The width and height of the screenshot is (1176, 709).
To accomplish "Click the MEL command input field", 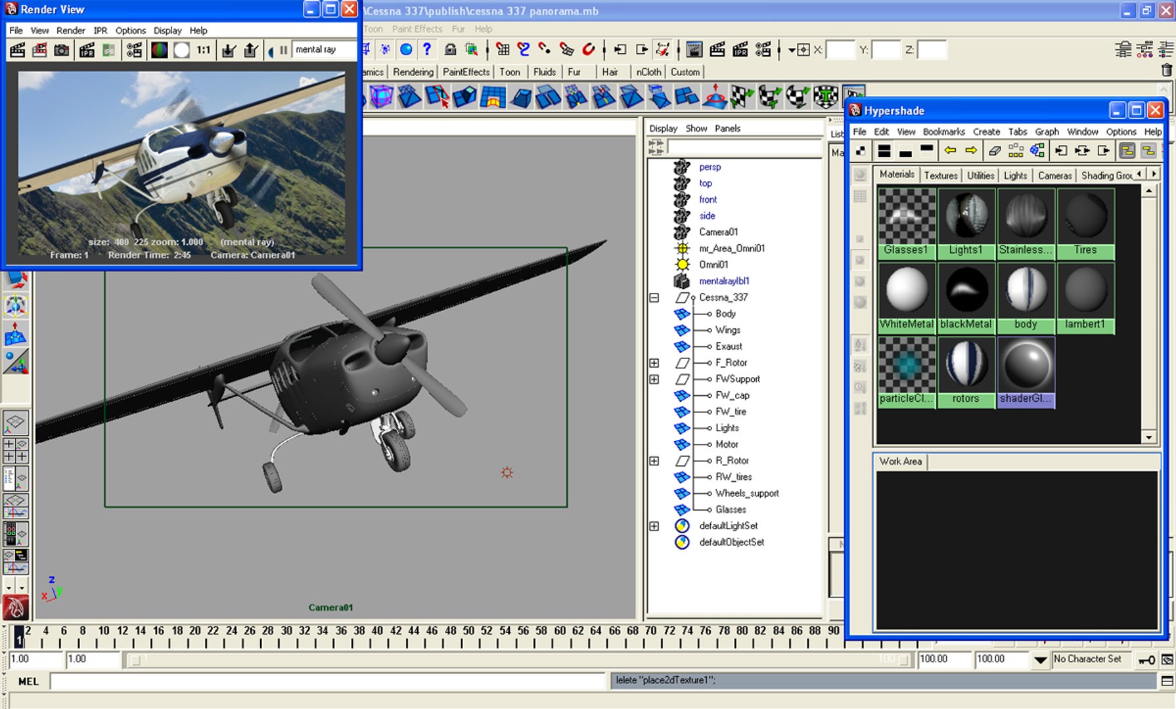I will [x=327, y=681].
